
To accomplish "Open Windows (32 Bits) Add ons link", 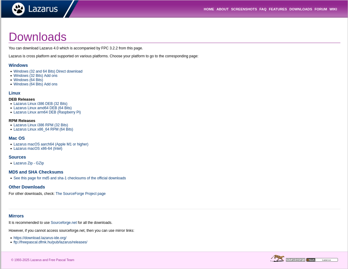I will pyautogui.click(x=36, y=76).
